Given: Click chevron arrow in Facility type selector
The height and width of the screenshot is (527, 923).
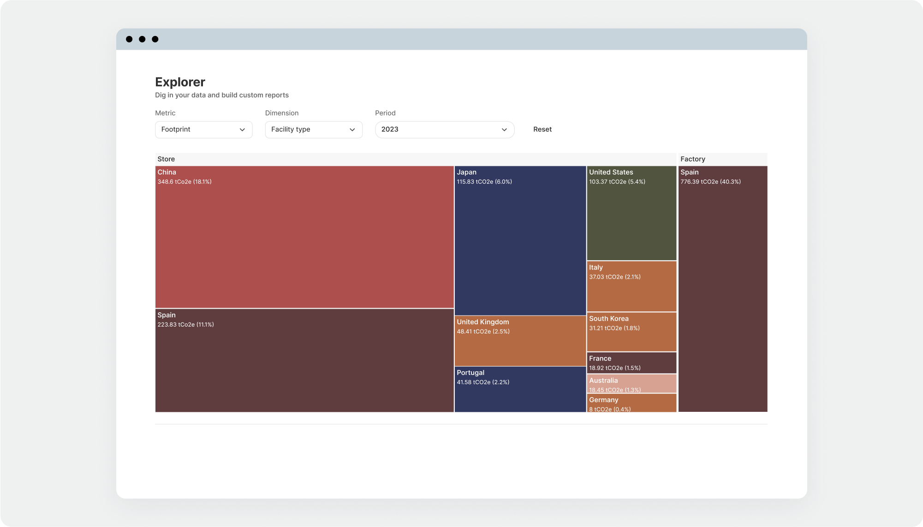Looking at the screenshot, I should (352, 130).
